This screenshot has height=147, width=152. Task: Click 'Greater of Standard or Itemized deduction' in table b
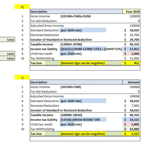tap(61, 40)
